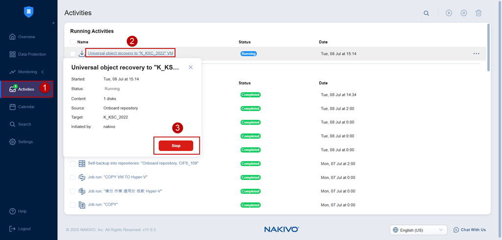Check the Self-backup into repositories checkbox
Screen dimensions: 502x240
click(73, 164)
